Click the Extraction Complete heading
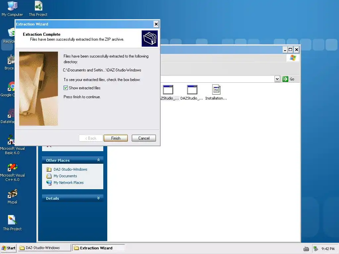 pos(41,34)
